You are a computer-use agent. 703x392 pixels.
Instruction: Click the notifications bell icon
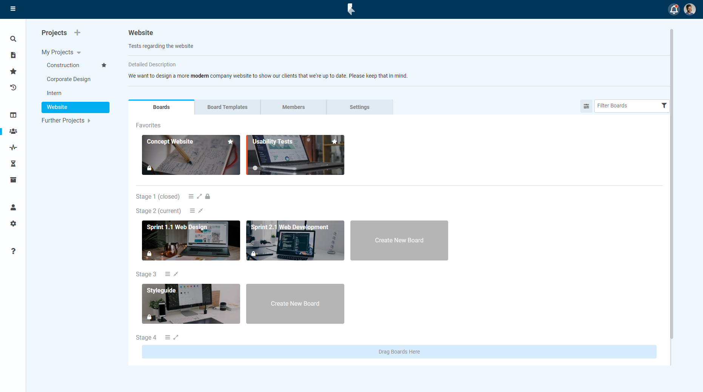pyautogui.click(x=674, y=9)
